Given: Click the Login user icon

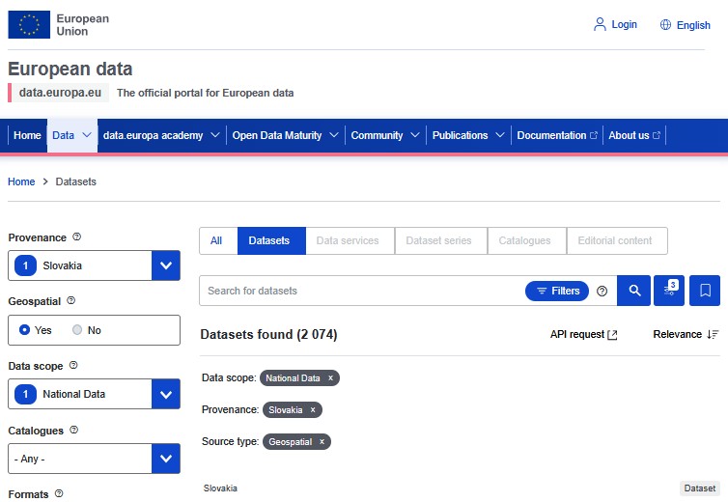Looking at the screenshot, I should tap(600, 24).
